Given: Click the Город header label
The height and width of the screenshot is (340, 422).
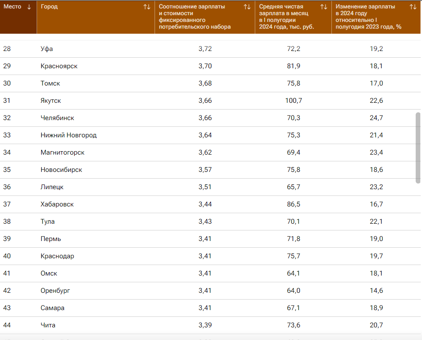Looking at the screenshot, I should coord(49,7).
